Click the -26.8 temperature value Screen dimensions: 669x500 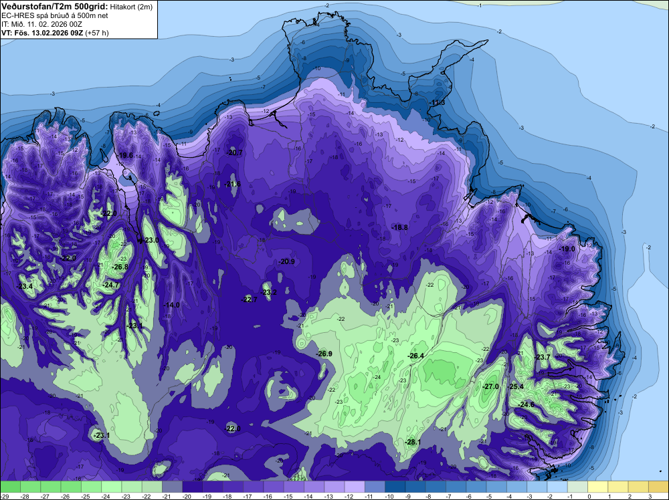(120, 267)
